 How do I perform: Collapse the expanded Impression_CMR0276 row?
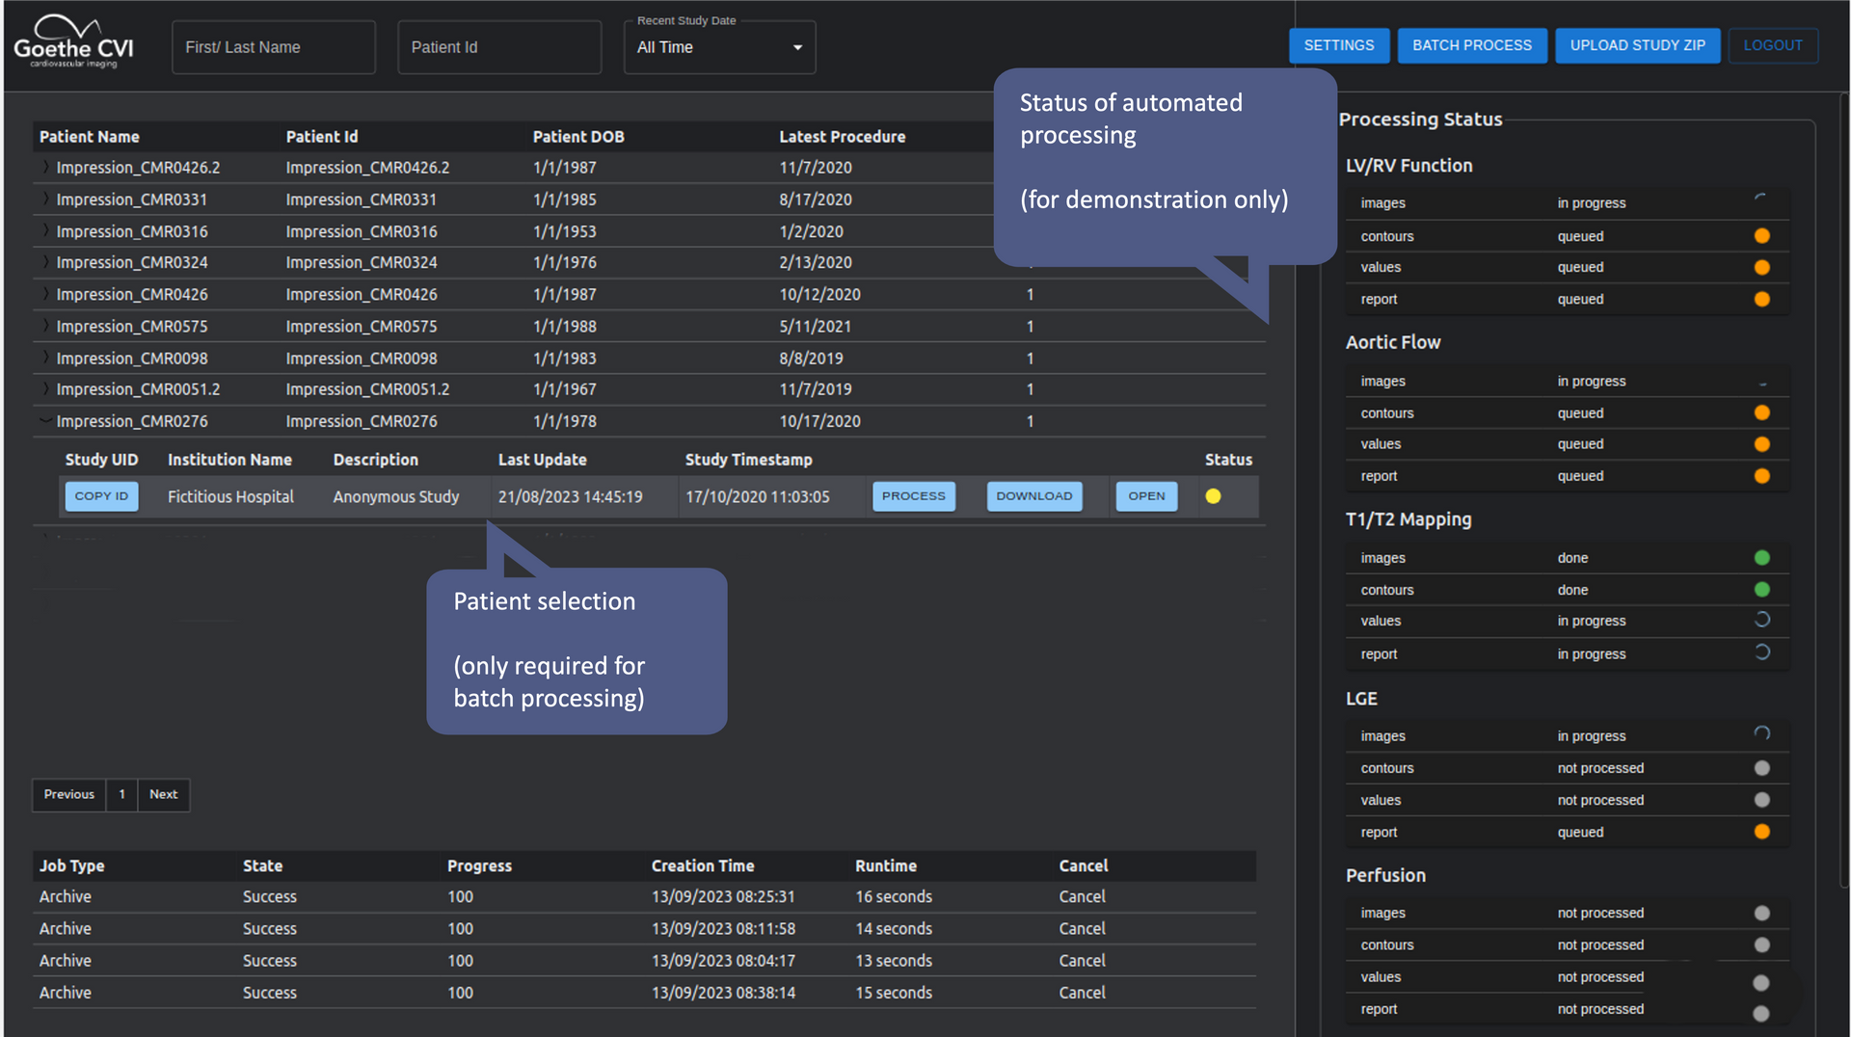coord(45,421)
